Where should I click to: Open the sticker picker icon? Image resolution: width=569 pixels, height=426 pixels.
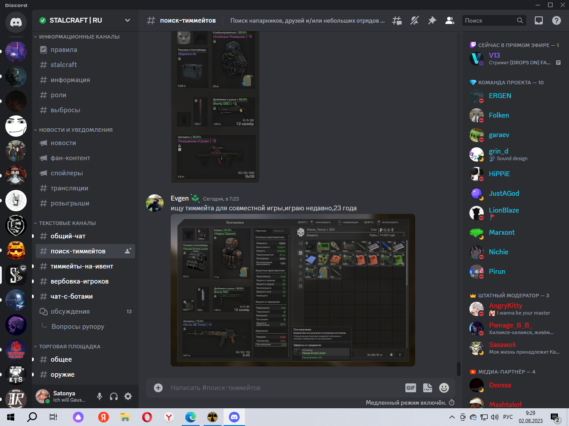coord(428,388)
